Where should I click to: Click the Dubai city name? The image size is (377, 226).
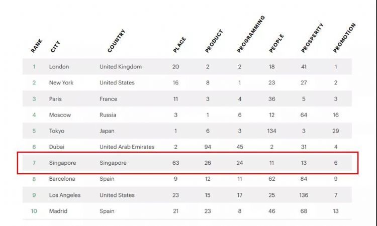coord(57,147)
